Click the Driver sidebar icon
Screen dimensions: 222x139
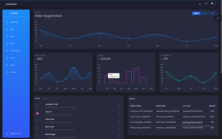coord(7,37)
